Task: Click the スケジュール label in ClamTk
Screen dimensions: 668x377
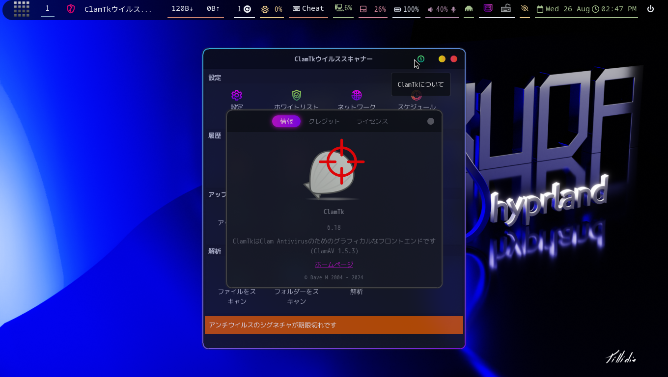Action: click(417, 107)
